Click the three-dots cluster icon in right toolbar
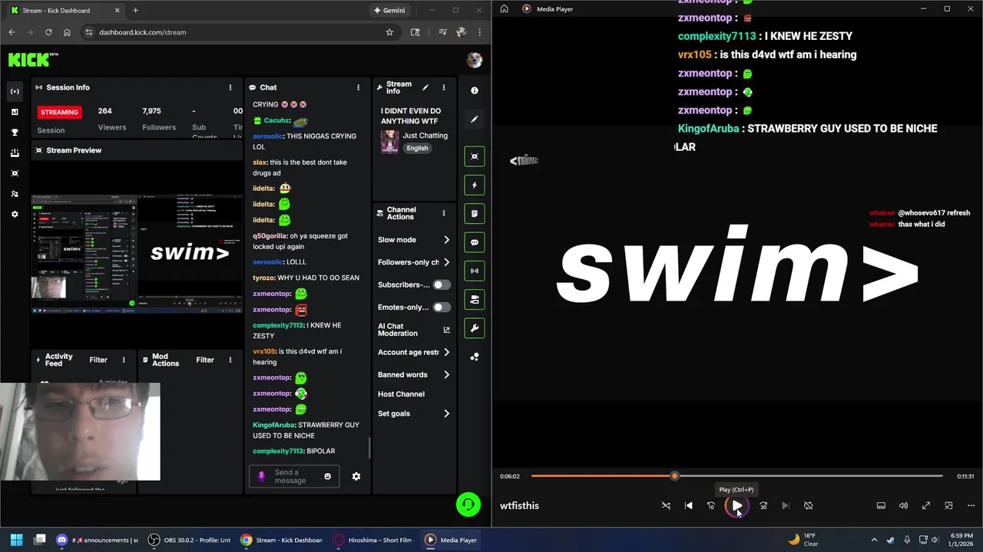This screenshot has height=552, width=983. pyautogui.click(x=475, y=356)
